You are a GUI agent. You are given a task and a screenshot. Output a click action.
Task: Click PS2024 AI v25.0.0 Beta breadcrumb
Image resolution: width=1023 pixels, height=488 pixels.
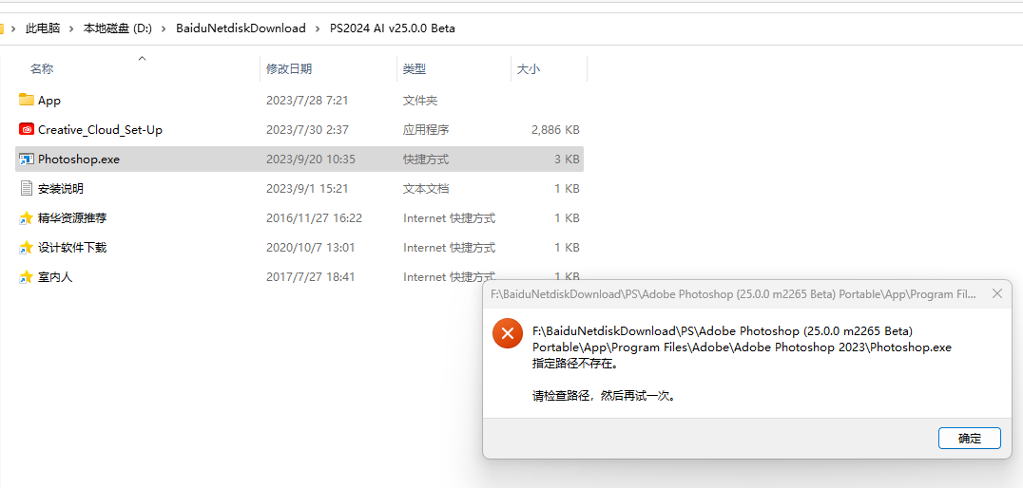pos(392,28)
